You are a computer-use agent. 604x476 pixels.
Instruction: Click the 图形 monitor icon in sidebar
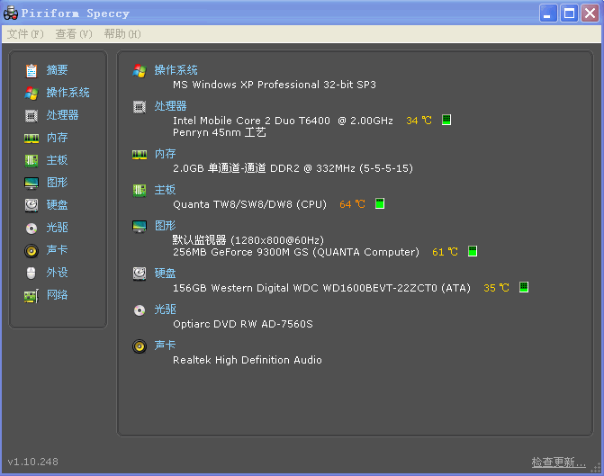click(32, 183)
